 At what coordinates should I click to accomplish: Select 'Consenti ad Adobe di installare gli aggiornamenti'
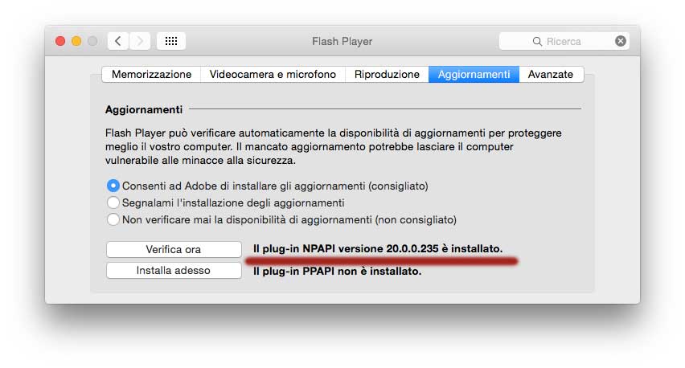[x=113, y=186]
